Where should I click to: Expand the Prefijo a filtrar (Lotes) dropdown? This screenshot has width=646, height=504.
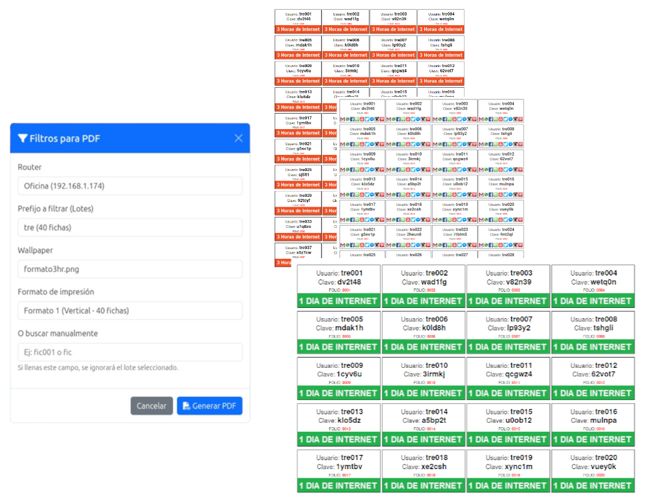[130, 228]
